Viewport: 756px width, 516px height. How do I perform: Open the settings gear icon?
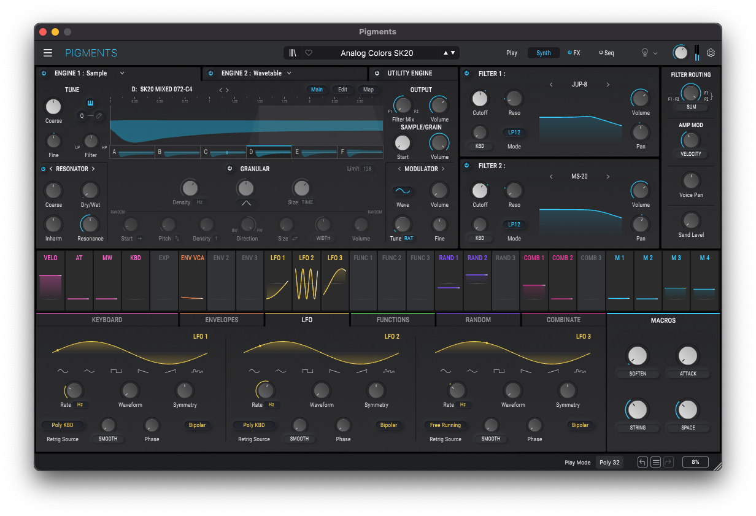pyautogui.click(x=711, y=53)
